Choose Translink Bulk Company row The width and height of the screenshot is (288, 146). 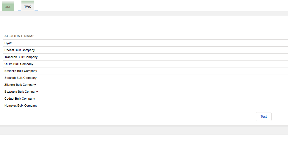pos(21,57)
